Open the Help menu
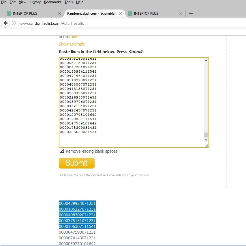 (80, 2)
